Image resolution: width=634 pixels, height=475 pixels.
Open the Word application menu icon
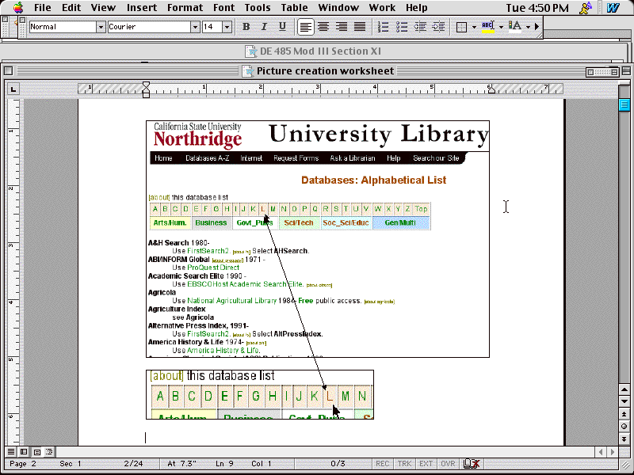(x=613, y=8)
